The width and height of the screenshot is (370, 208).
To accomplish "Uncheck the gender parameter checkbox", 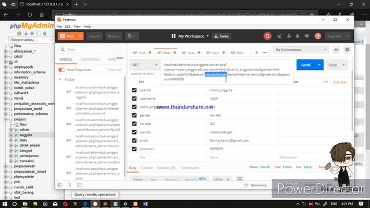I will [x=134, y=116].
